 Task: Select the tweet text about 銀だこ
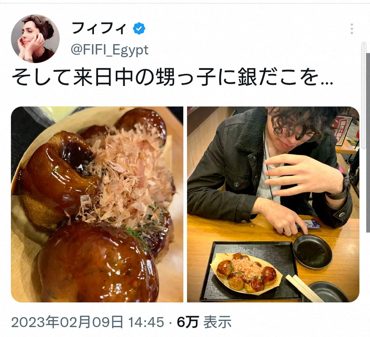point(172,77)
